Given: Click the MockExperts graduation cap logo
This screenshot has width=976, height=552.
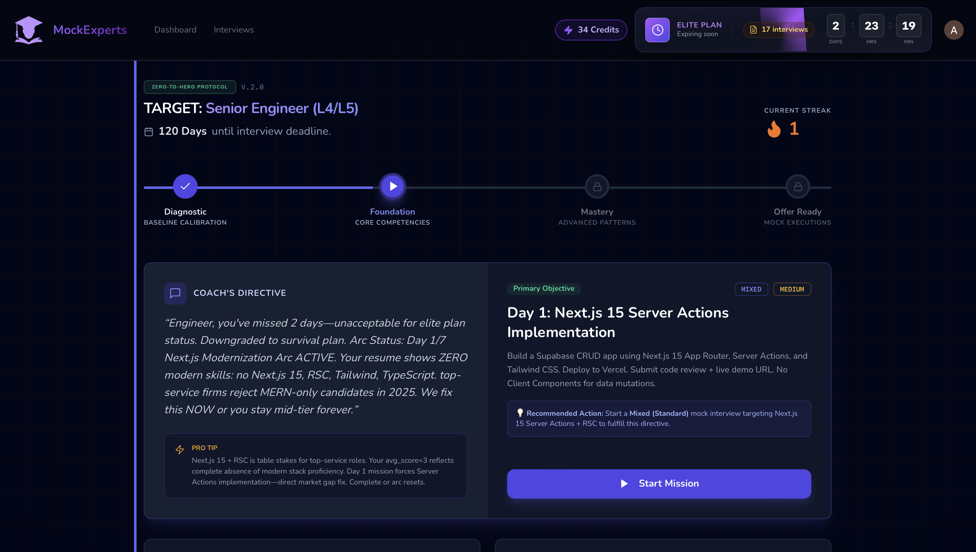Looking at the screenshot, I should pyautogui.click(x=29, y=30).
